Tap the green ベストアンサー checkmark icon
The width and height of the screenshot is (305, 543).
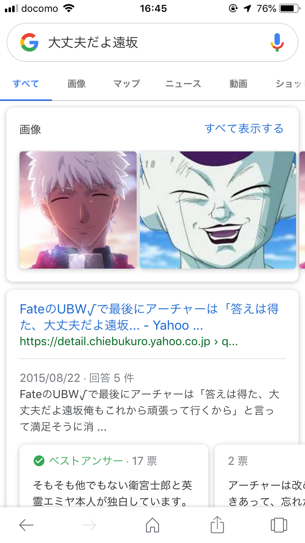(39, 461)
